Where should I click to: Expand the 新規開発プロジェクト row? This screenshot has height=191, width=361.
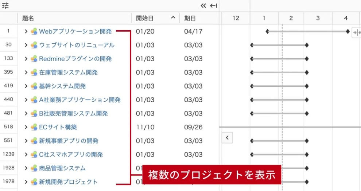point(26,182)
